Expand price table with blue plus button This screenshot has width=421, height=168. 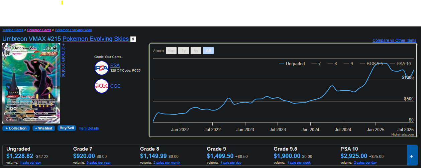[412, 155]
